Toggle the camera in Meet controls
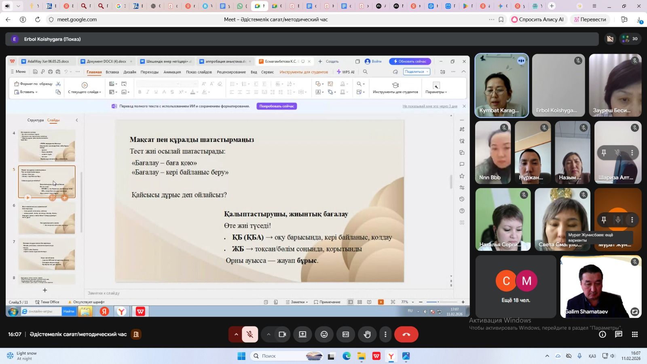 (282, 334)
